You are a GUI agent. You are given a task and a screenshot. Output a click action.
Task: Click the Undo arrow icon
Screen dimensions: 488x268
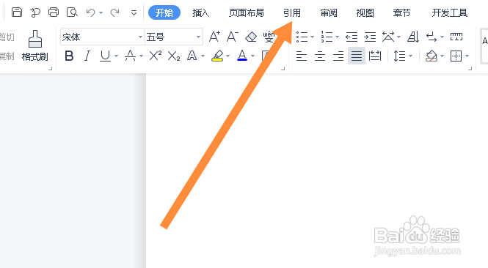[90, 12]
